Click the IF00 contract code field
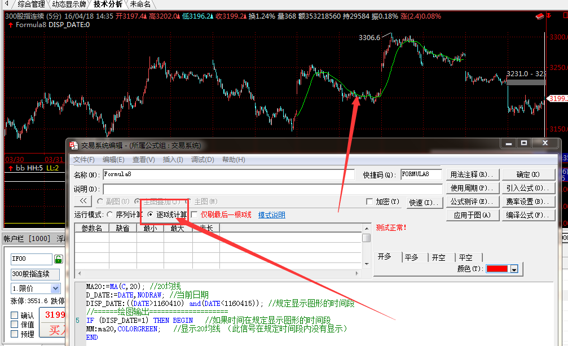Viewport: 568px width, 346px height. coord(32,259)
